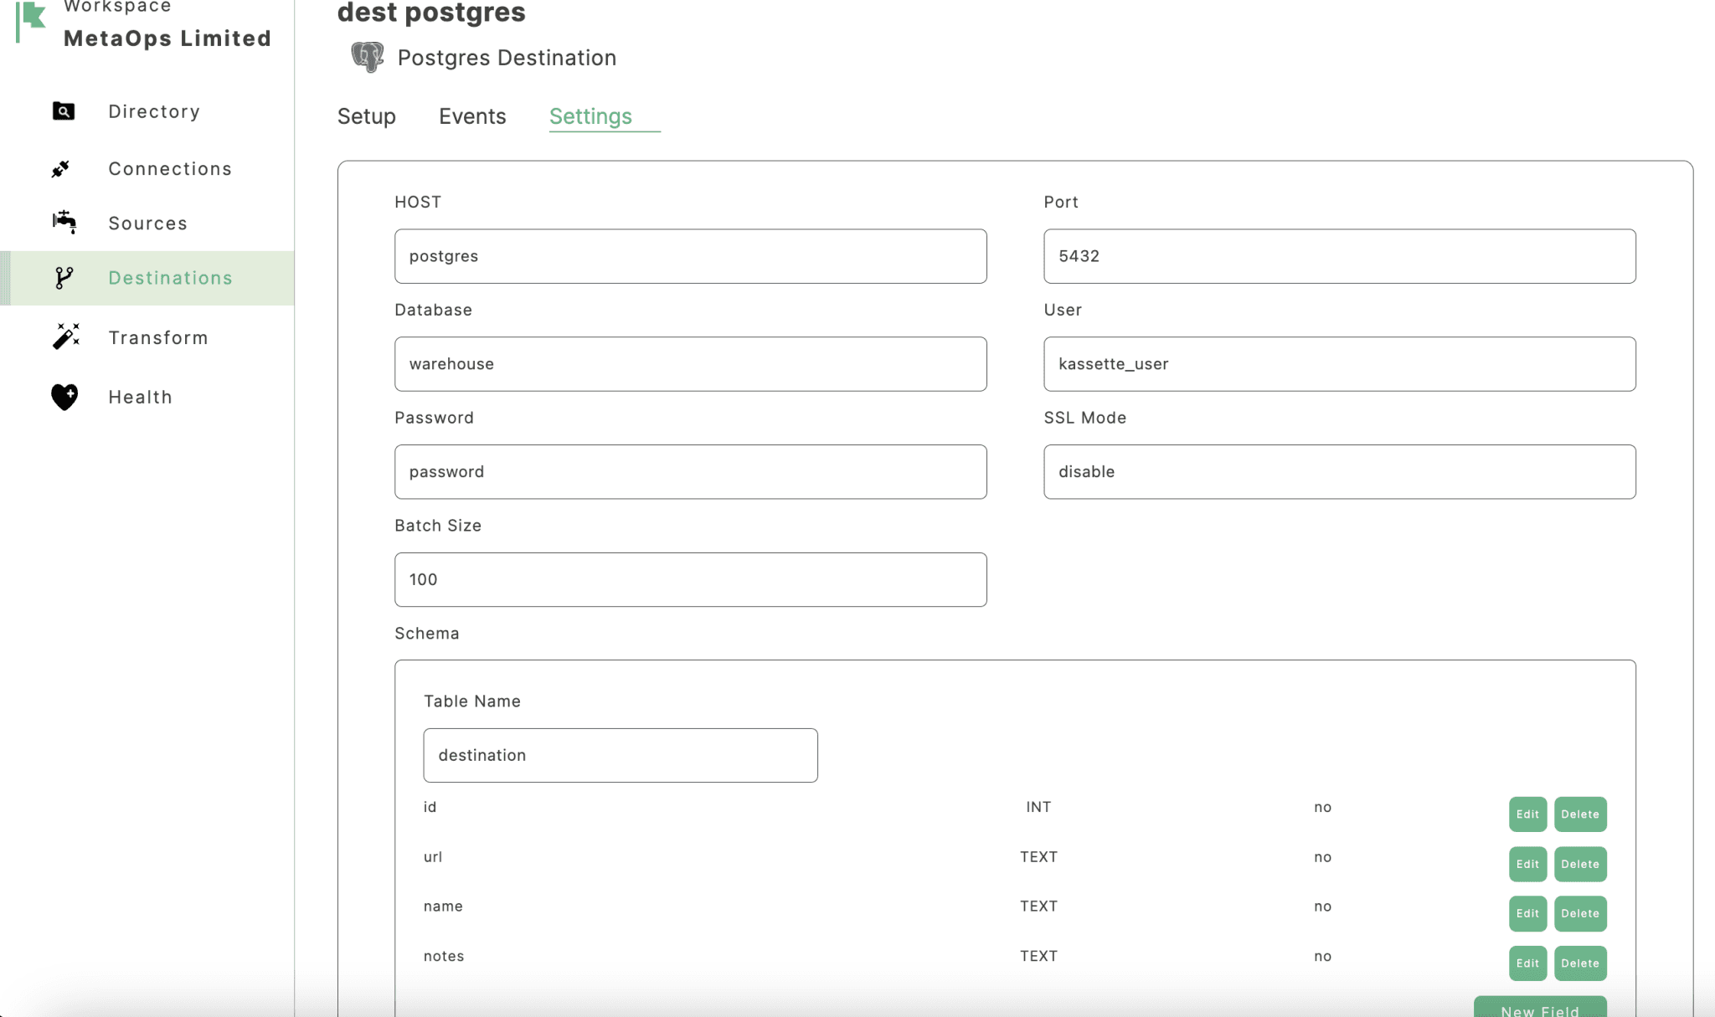This screenshot has width=1715, height=1017.
Task: Click the Postgres elephant logo
Action: [367, 58]
